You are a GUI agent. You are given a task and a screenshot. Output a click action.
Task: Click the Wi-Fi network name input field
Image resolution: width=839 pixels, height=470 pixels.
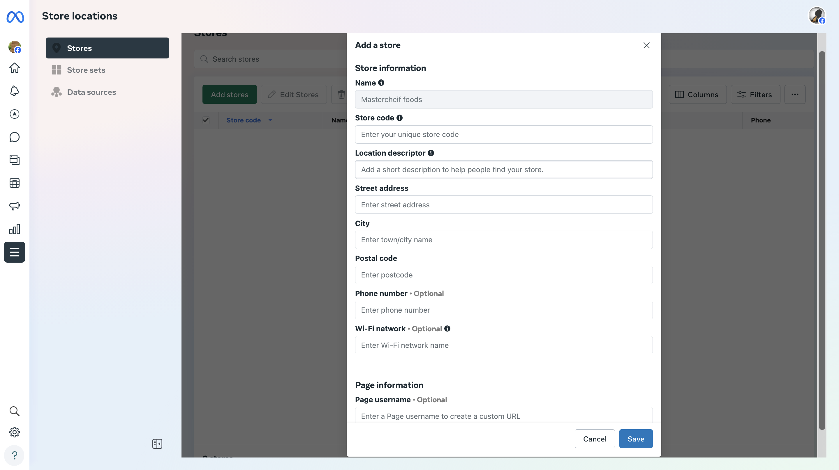coord(504,346)
